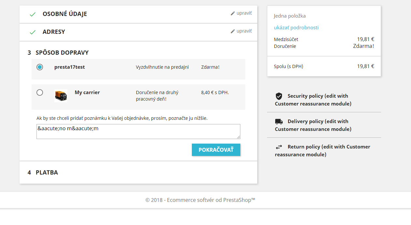Click the My carrier name label

point(87,92)
